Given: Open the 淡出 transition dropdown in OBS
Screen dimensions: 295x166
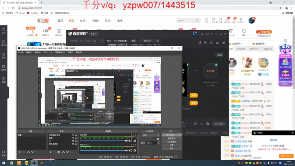Looking at the screenshot, I should 150,135.
